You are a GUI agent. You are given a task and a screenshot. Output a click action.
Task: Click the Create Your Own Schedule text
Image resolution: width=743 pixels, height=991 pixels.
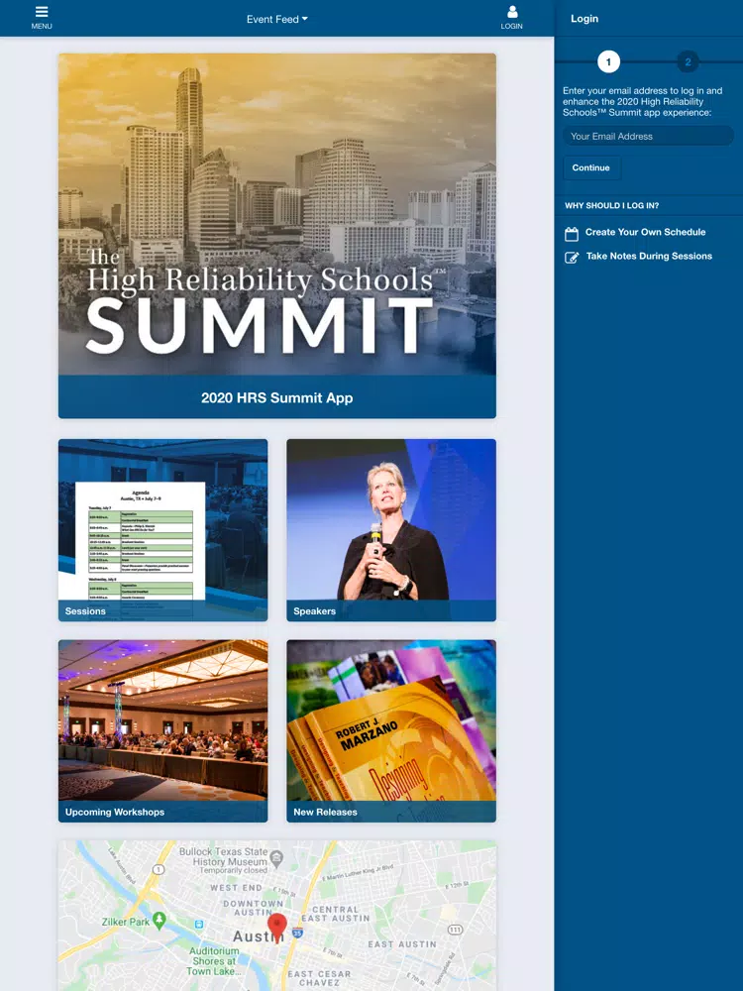point(645,232)
